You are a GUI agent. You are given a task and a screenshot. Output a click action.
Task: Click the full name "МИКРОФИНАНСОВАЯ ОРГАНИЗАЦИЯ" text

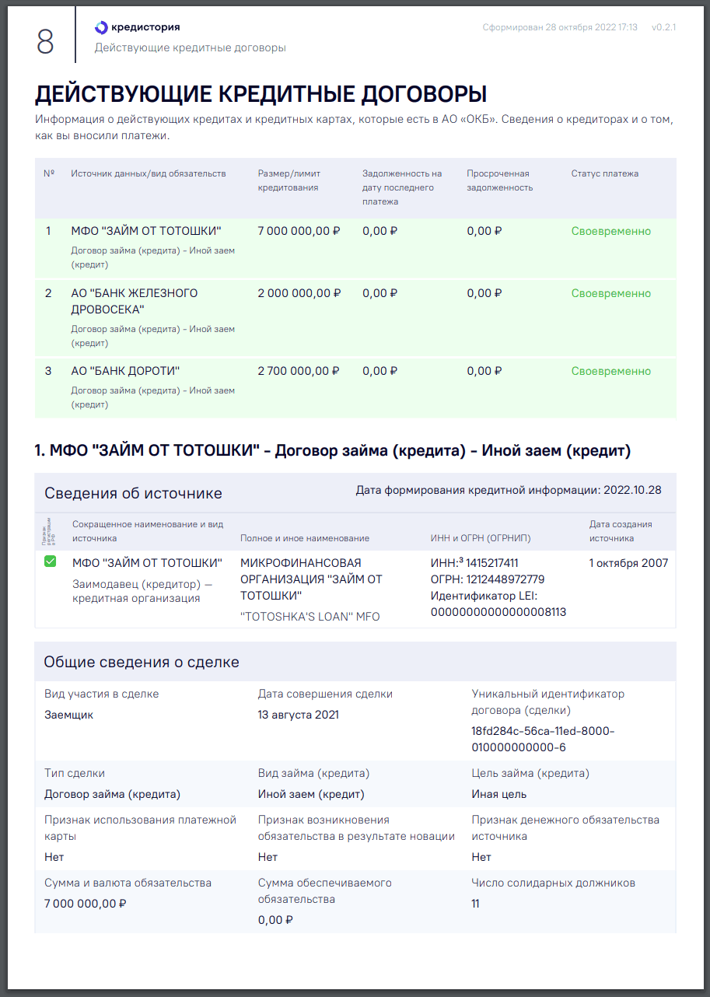click(x=311, y=579)
